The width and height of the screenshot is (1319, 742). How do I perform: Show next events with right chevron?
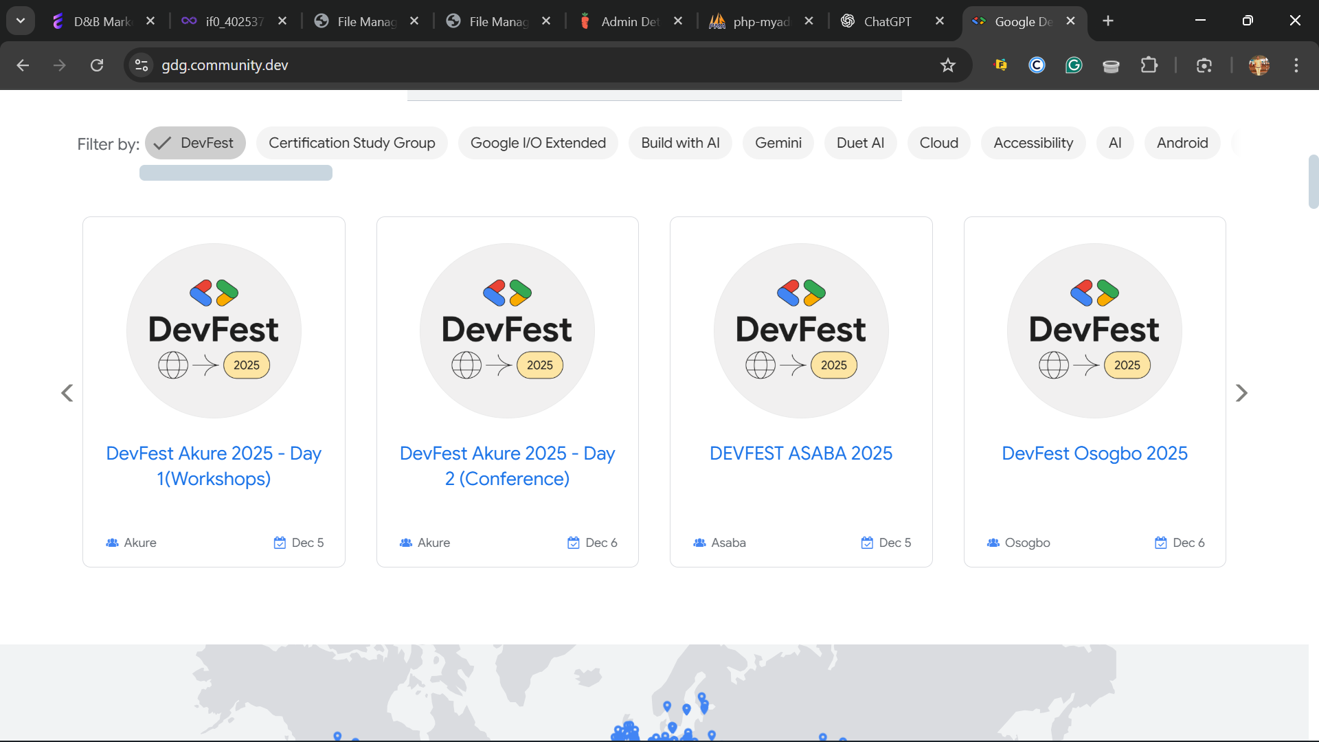(x=1241, y=393)
